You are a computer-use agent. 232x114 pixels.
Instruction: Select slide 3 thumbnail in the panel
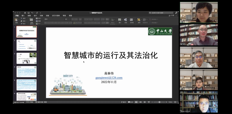click(26, 58)
